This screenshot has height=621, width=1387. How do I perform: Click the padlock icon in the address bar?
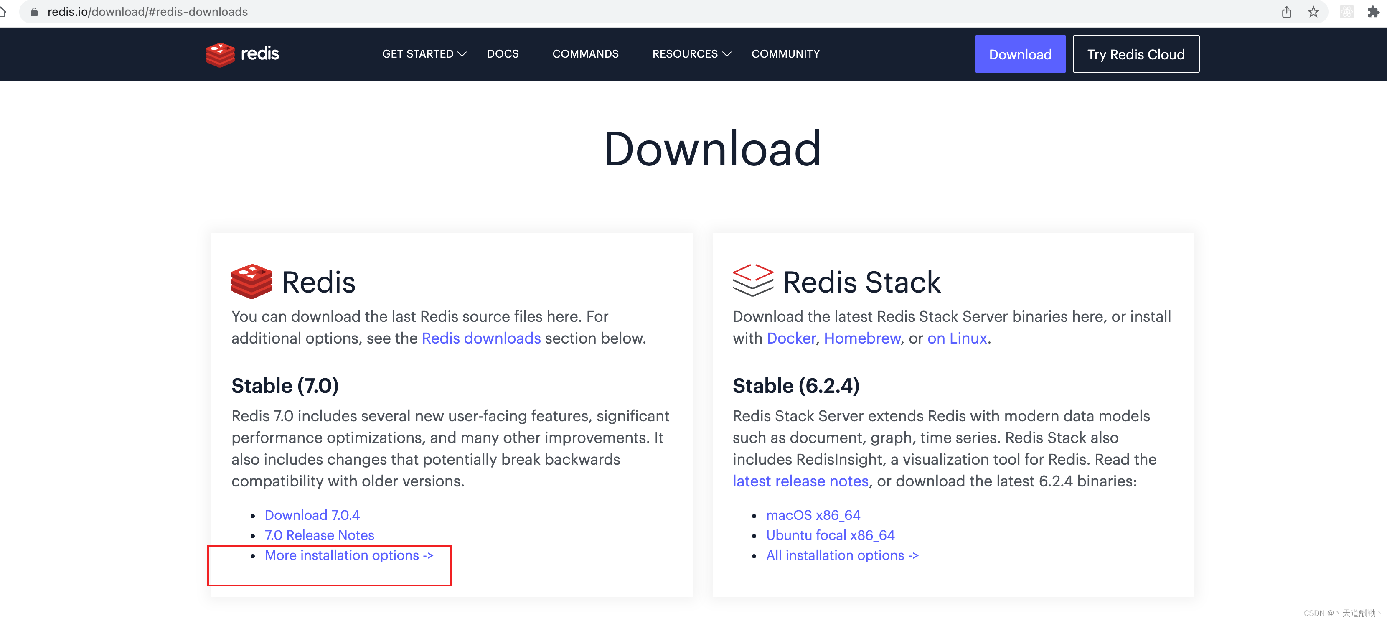(x=33, y=11)
